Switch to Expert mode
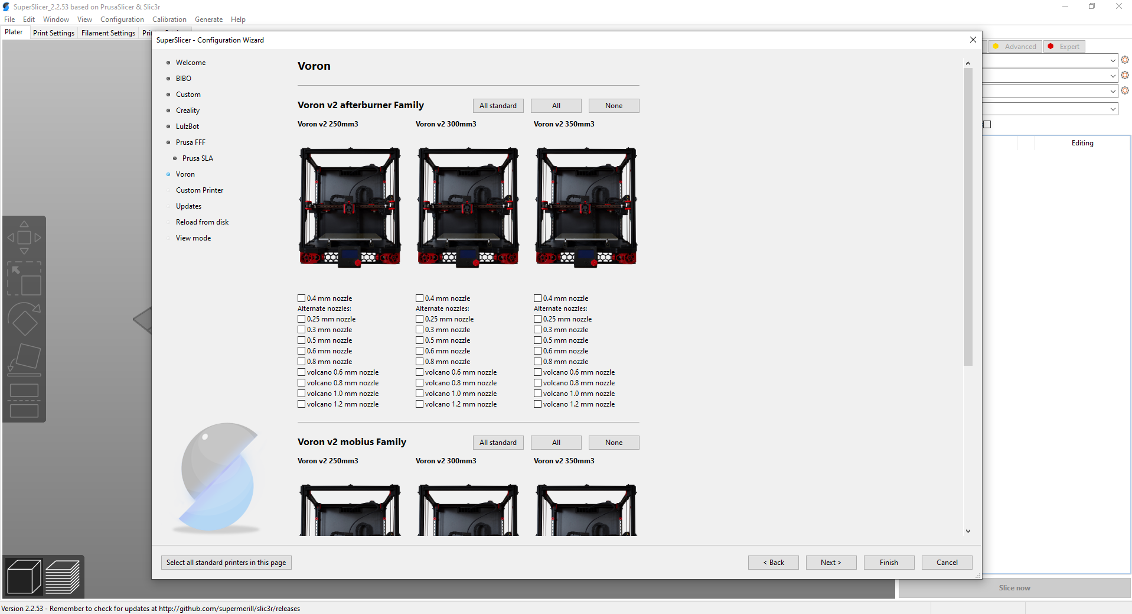1132x614 pixels. click(1064, 47)
